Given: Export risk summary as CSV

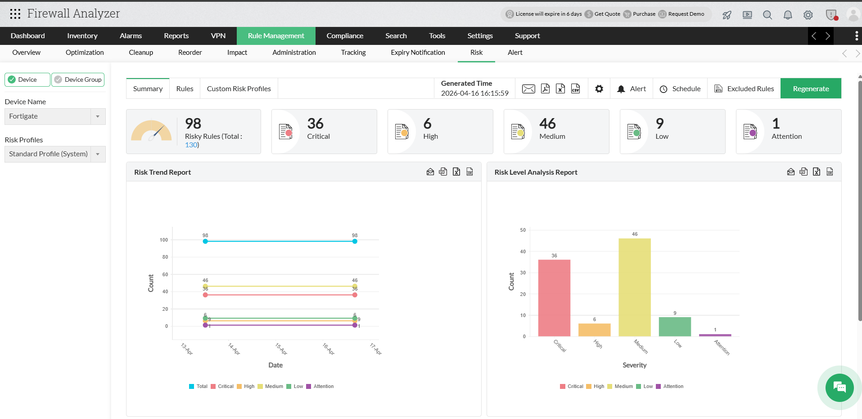Looking at the screenshot, I should pos(576,88).
